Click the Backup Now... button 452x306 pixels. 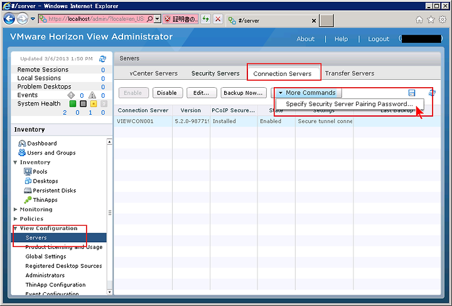click(x=243, y=93)
